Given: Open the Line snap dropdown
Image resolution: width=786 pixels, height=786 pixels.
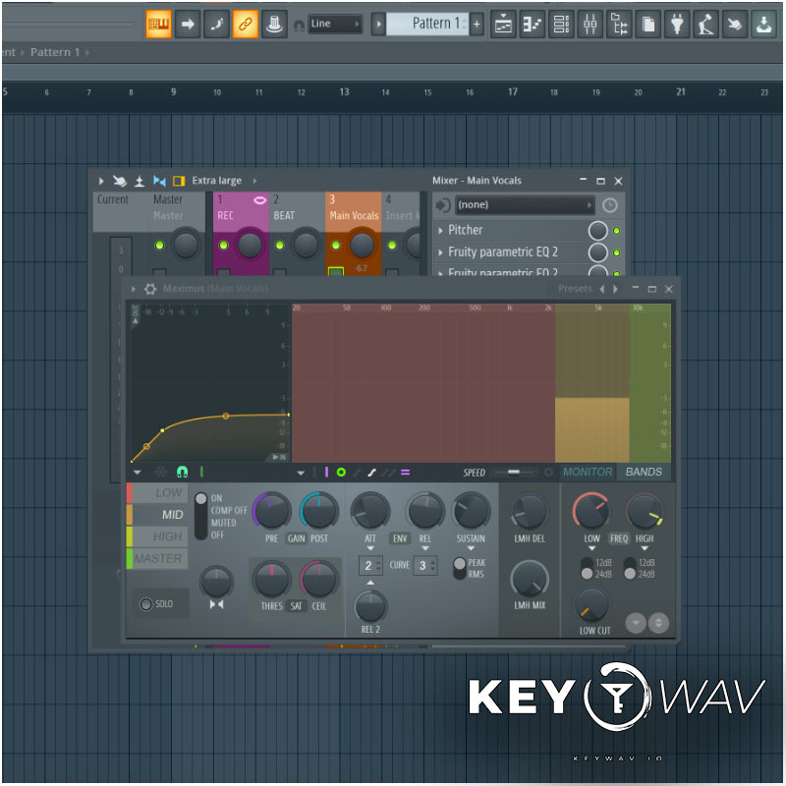Looking at the screenshot, I should [333, 24].
